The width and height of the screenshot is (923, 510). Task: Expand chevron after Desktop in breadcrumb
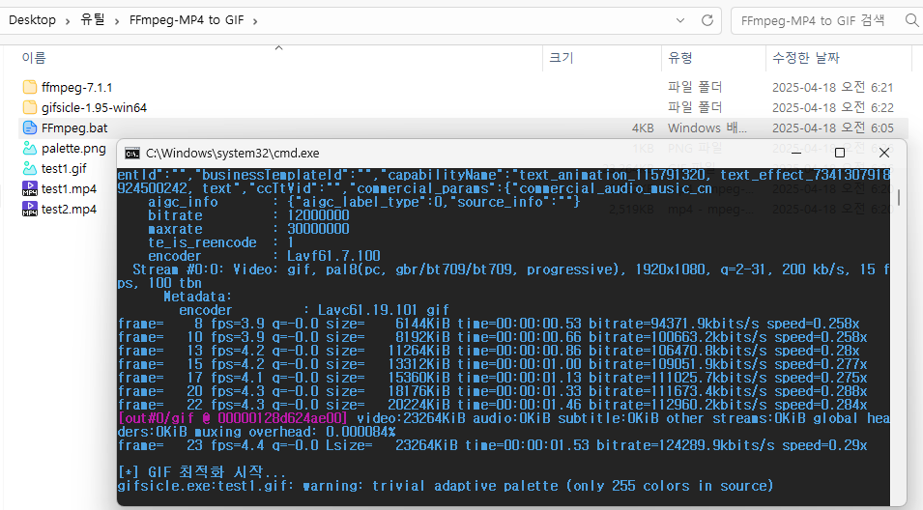coord(68,21)
